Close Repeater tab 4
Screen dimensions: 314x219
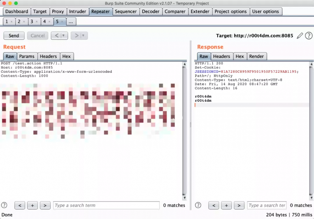[49, 22]
